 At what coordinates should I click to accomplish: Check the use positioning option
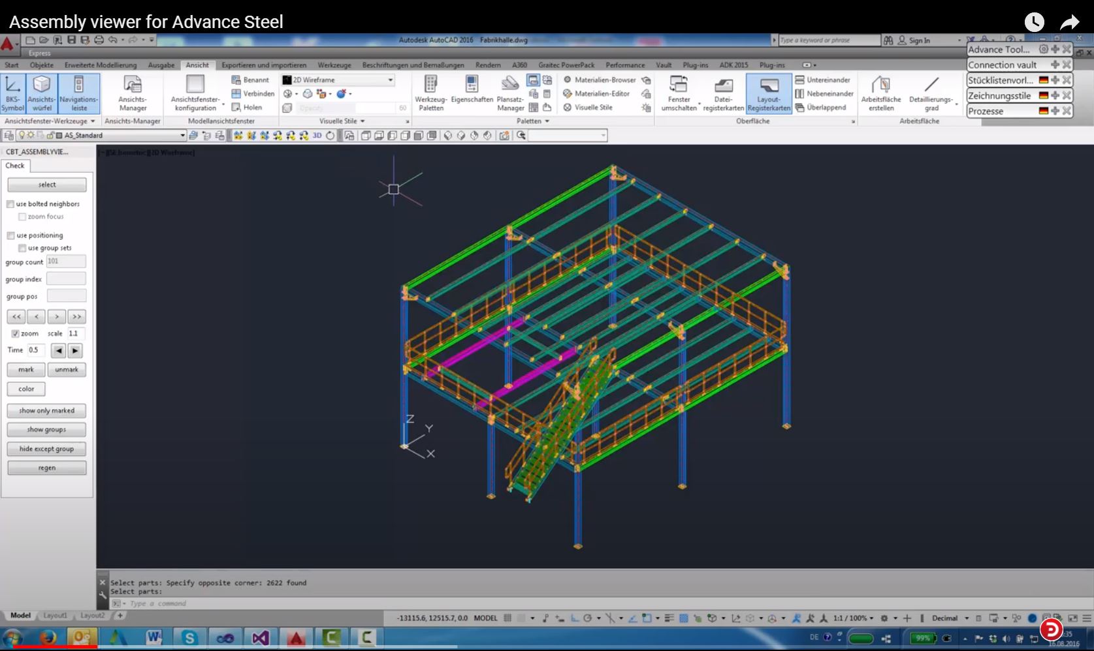[x=10, y=235]
